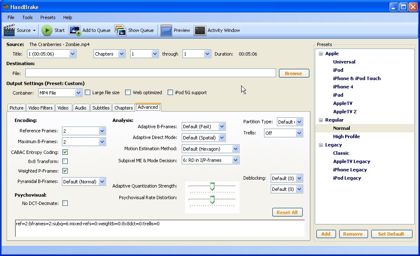Uncheck Weighted P-Frames
The height and width of the screenshot is (256, 420).
[x=65, y=171]
